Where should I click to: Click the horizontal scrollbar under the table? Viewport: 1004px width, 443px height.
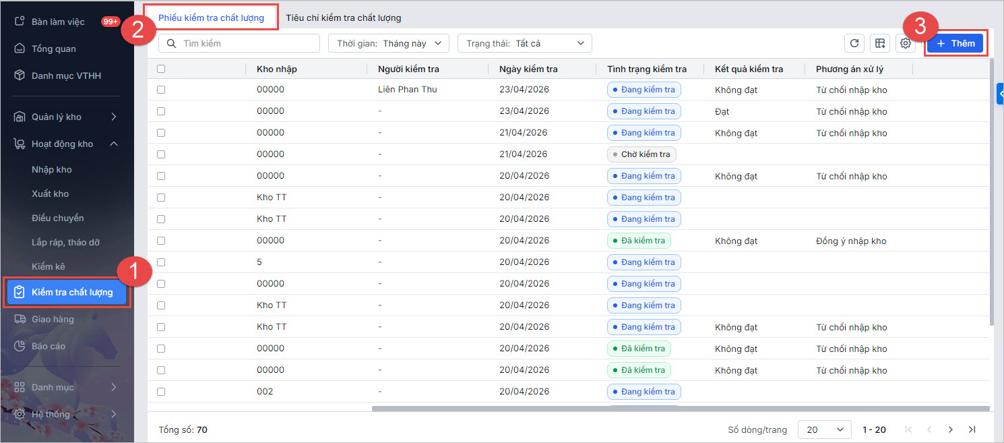click(x=681, y=409)
